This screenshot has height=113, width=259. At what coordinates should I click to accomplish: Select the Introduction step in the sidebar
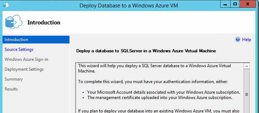point(16,40)
